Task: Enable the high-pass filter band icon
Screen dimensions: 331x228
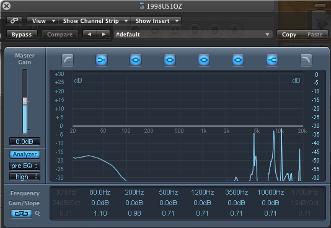Action: tap(68, 60)
